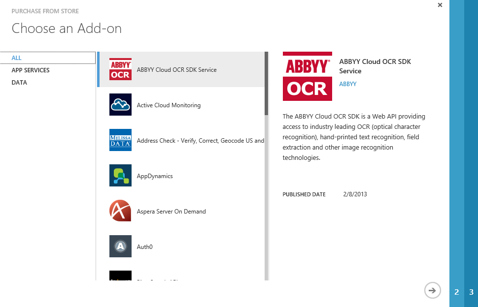Viewport: 478px width, 307px height.
Task: Filter by APP SERVICES category
Action: click(31, 70)
